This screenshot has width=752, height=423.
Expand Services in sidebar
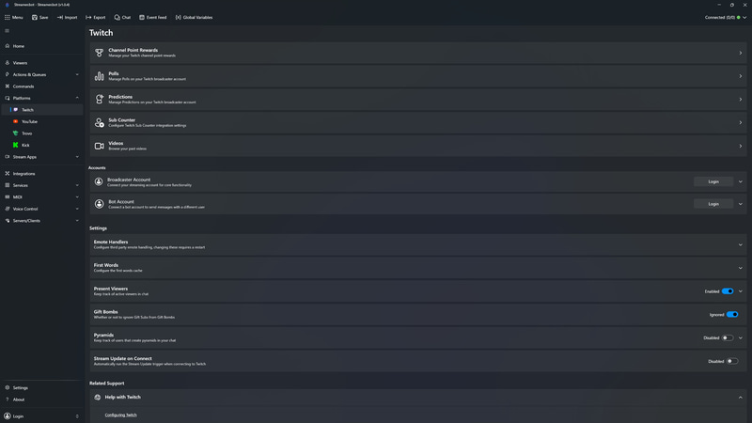pos(77,185)
